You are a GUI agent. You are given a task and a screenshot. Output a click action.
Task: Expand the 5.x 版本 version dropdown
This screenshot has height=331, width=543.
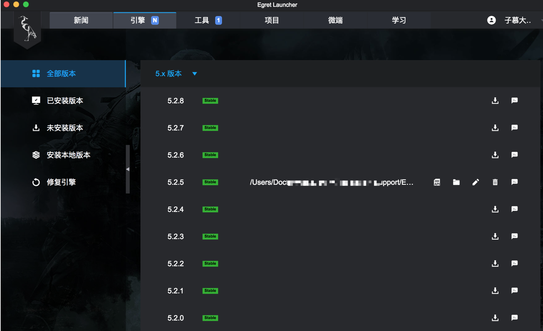(x=176, y=74)
